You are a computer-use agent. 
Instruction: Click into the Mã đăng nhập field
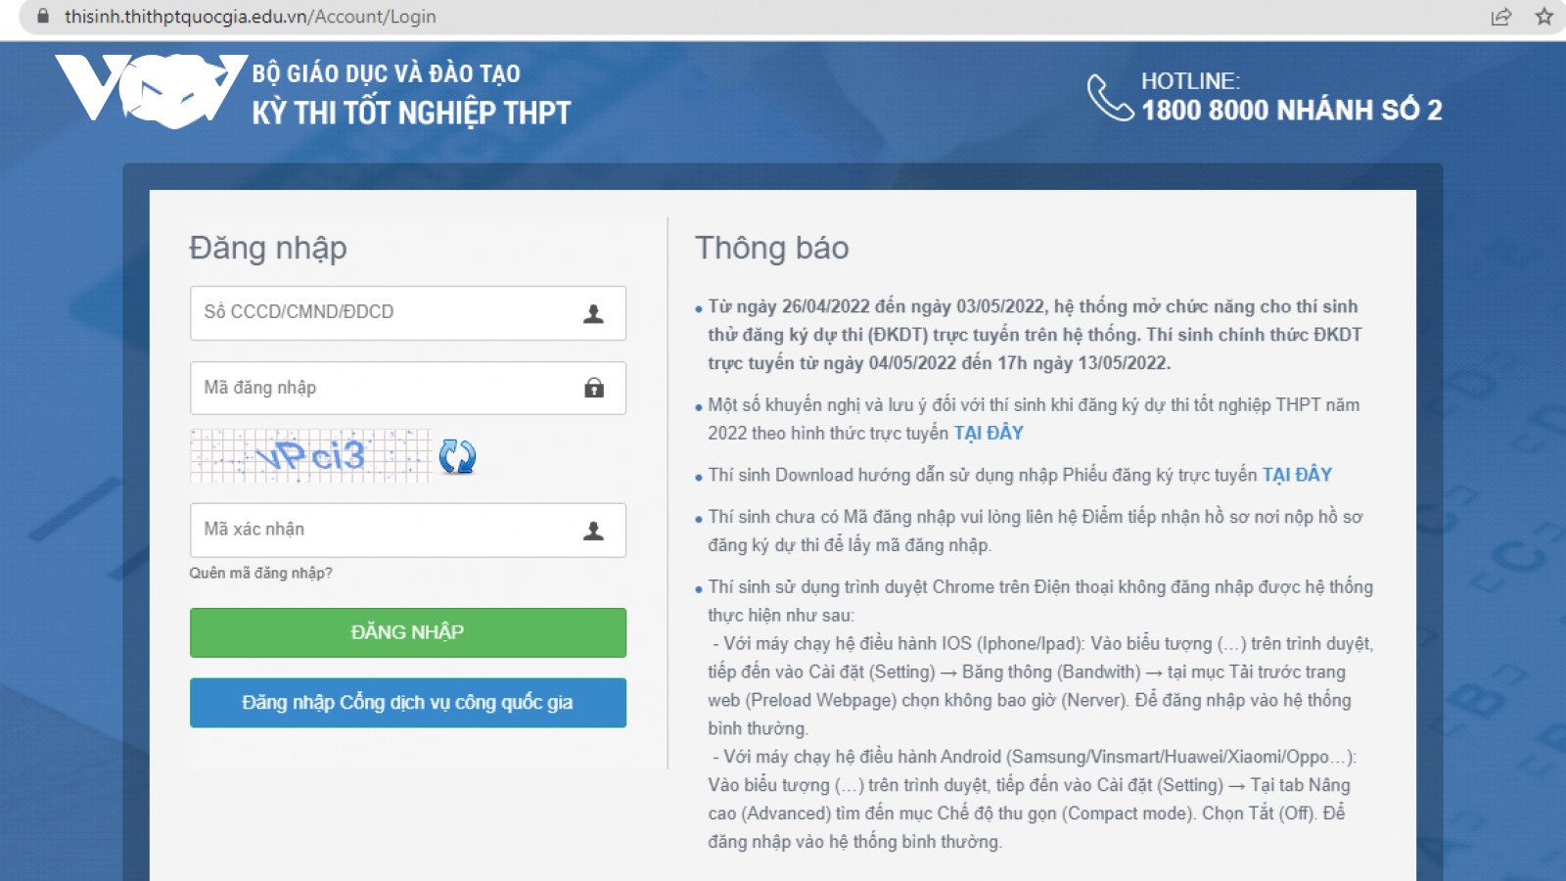382,389
